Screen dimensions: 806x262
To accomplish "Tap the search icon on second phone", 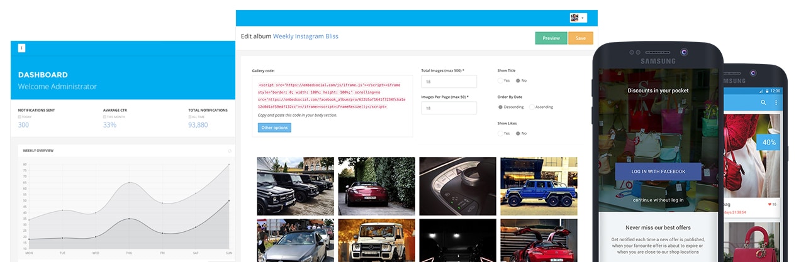I will (763, 102).
